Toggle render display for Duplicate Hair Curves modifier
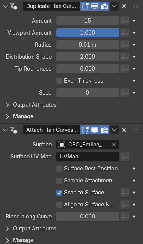Screen dimensions: 143x244 pyautogui.click(x=104, y=6)
